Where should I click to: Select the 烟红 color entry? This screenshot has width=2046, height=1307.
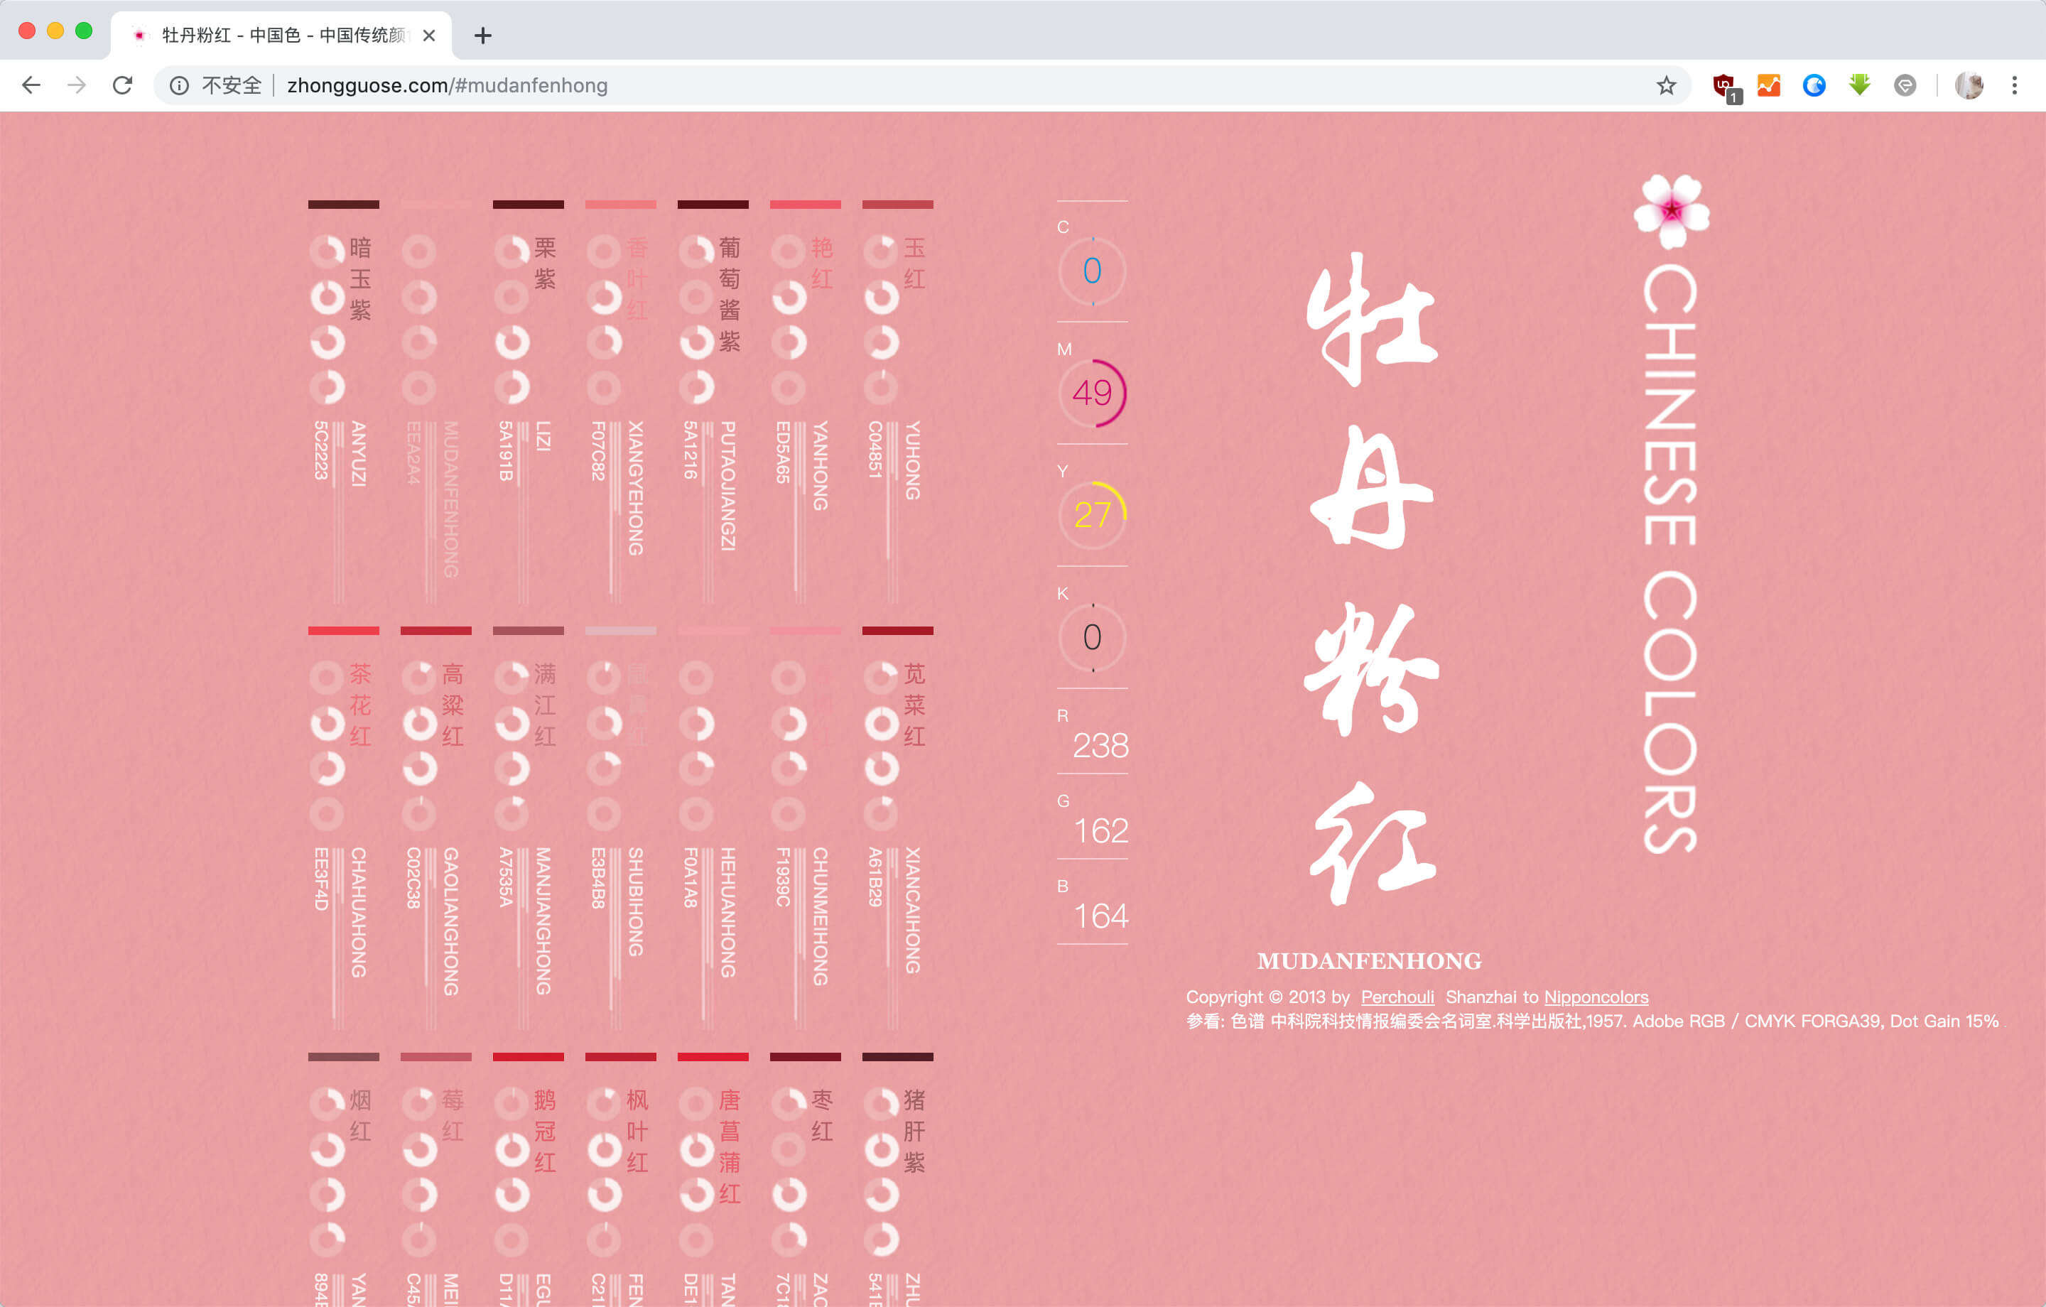[x=343, y=1180]
